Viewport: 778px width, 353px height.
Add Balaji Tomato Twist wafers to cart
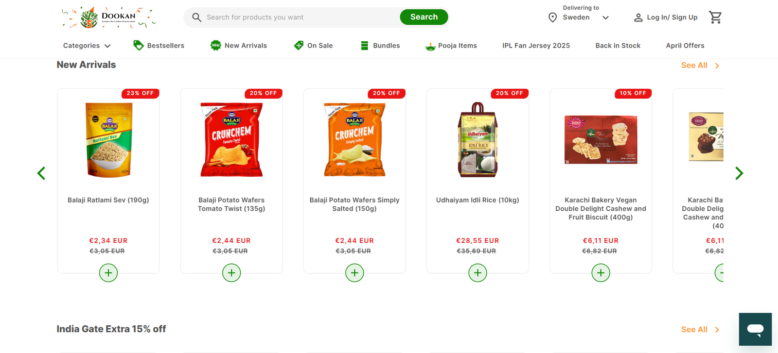click(231, 273)
